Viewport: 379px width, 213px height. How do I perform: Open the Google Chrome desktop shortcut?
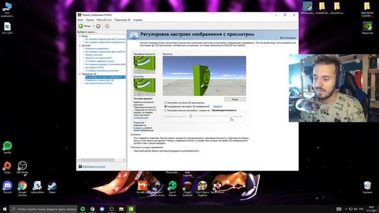coord(23,188)
